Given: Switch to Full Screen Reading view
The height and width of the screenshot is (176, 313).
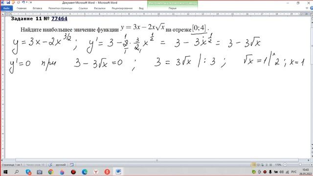Looking at the screenshot, I should [258, 165].
